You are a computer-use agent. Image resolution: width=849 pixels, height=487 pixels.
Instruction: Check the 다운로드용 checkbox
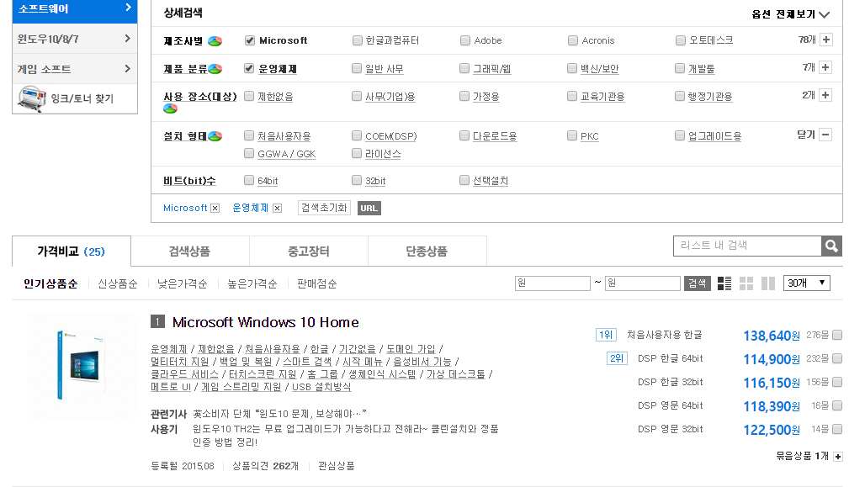pyautogui.click(x=464, y=135)
